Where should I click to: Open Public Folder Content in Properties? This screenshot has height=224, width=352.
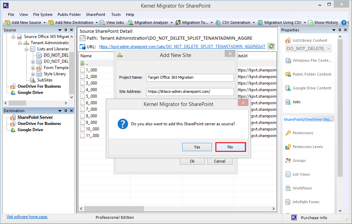click(308, 74)
